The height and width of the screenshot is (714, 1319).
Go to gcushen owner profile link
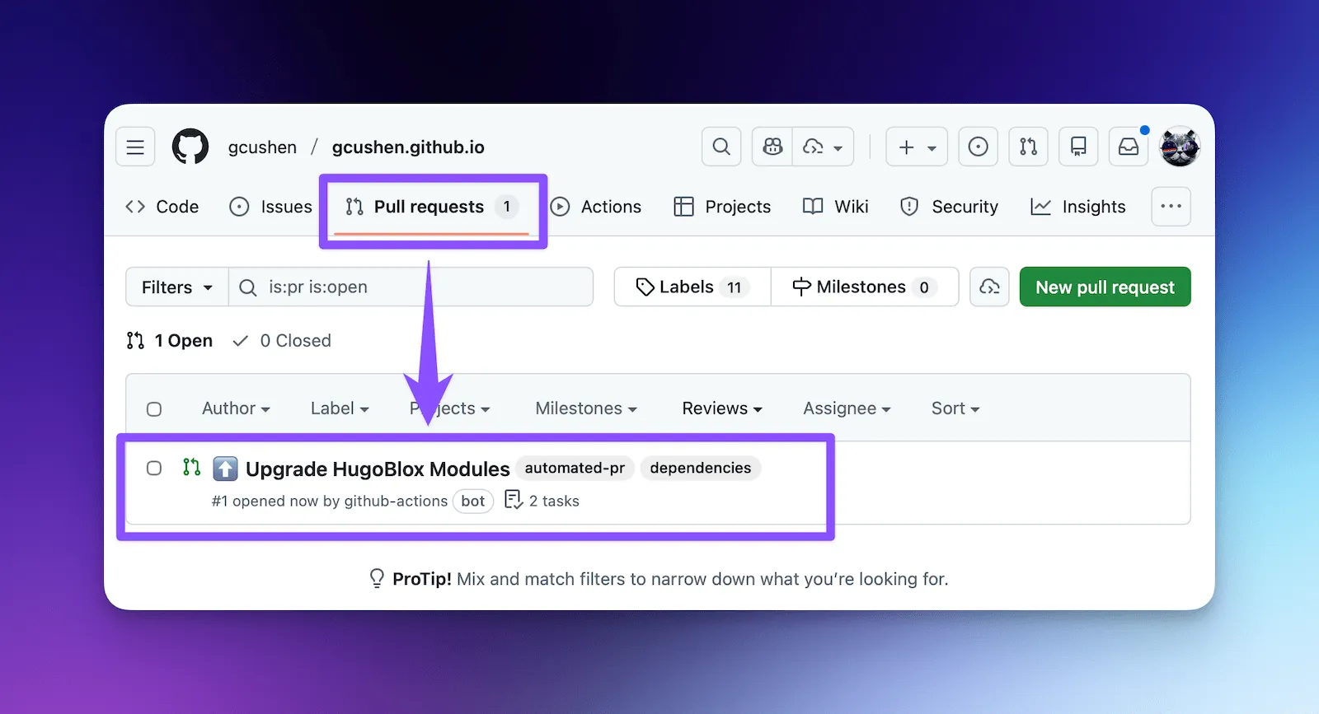pos(262,147)
